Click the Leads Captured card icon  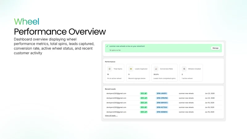tap(131, 69)
